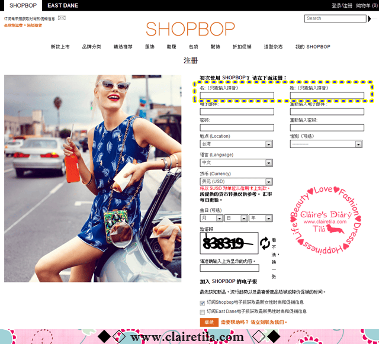
Task: Click the SHOPBOP orange logo
Action: click(189, 29)
